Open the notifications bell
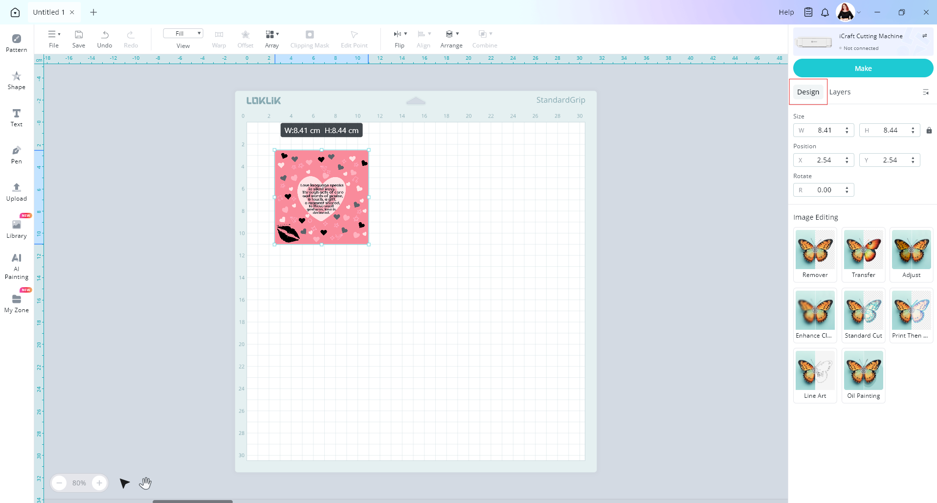 click(x=825, y=12)
